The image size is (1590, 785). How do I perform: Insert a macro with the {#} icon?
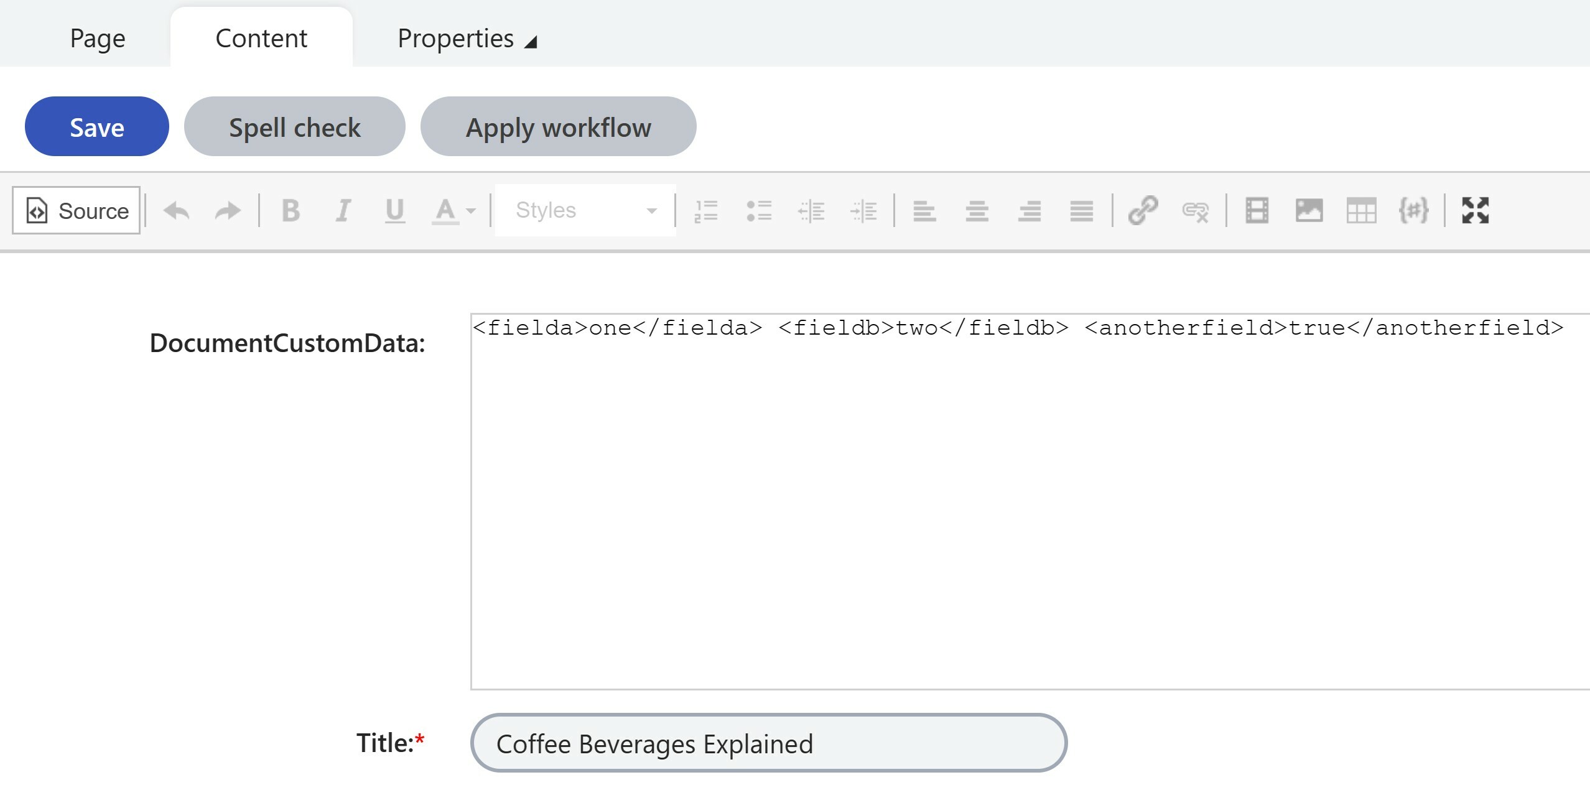[x=1413, y=210]
